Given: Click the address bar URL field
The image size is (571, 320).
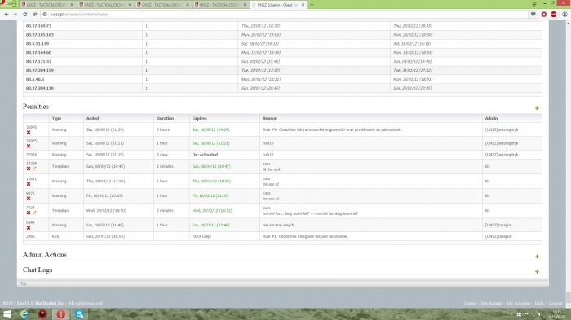Looking at the screenshot, I should 284,15.
